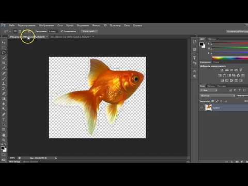Select the Zoom tool
This screenshot has width=248, height=186.
tap(4, 140)
